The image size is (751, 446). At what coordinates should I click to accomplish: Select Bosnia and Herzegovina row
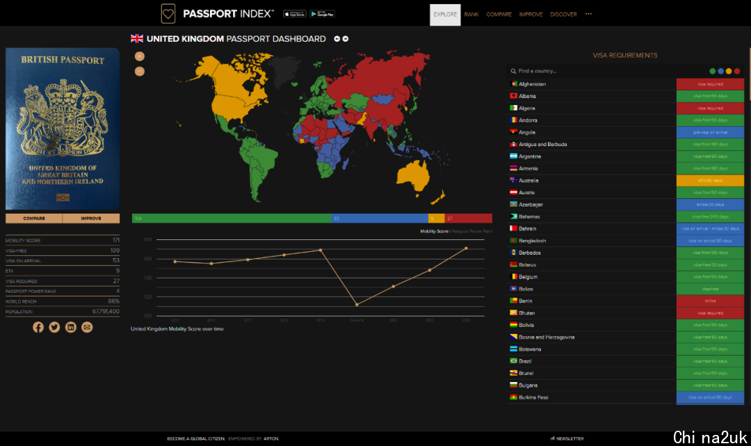[x=626, y=337]
